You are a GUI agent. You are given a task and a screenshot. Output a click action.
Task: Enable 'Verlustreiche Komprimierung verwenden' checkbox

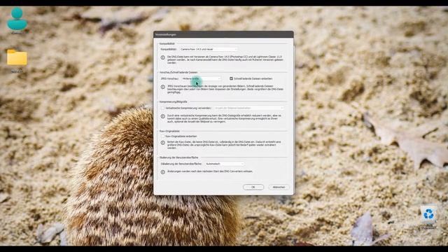[x=163, y=108]
